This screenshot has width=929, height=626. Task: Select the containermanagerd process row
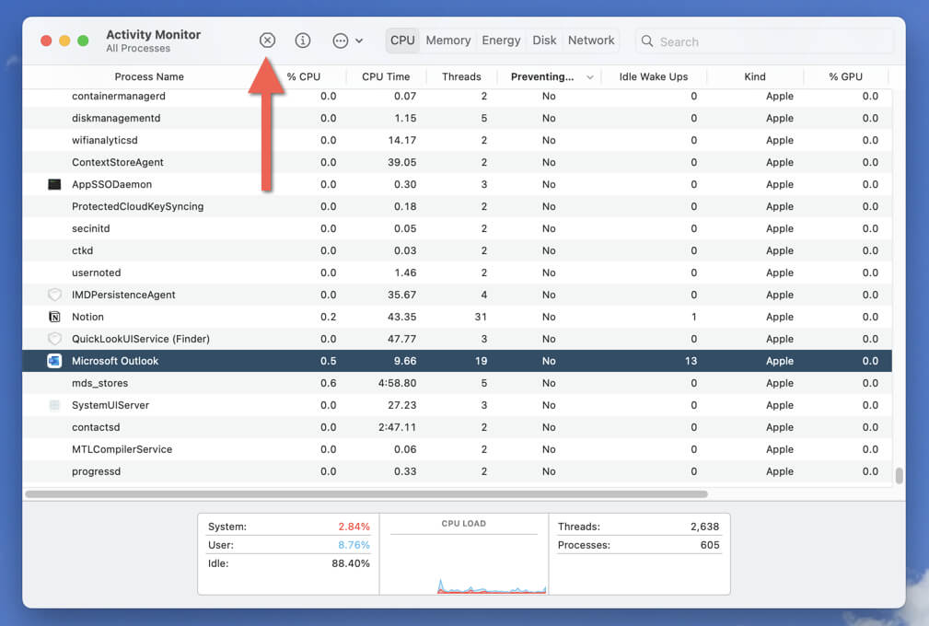pyautogui.click(x=457, y=96)
